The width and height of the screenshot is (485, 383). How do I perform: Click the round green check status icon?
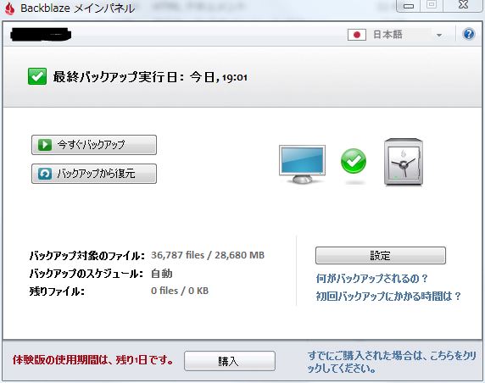click(x=354, y=161)
